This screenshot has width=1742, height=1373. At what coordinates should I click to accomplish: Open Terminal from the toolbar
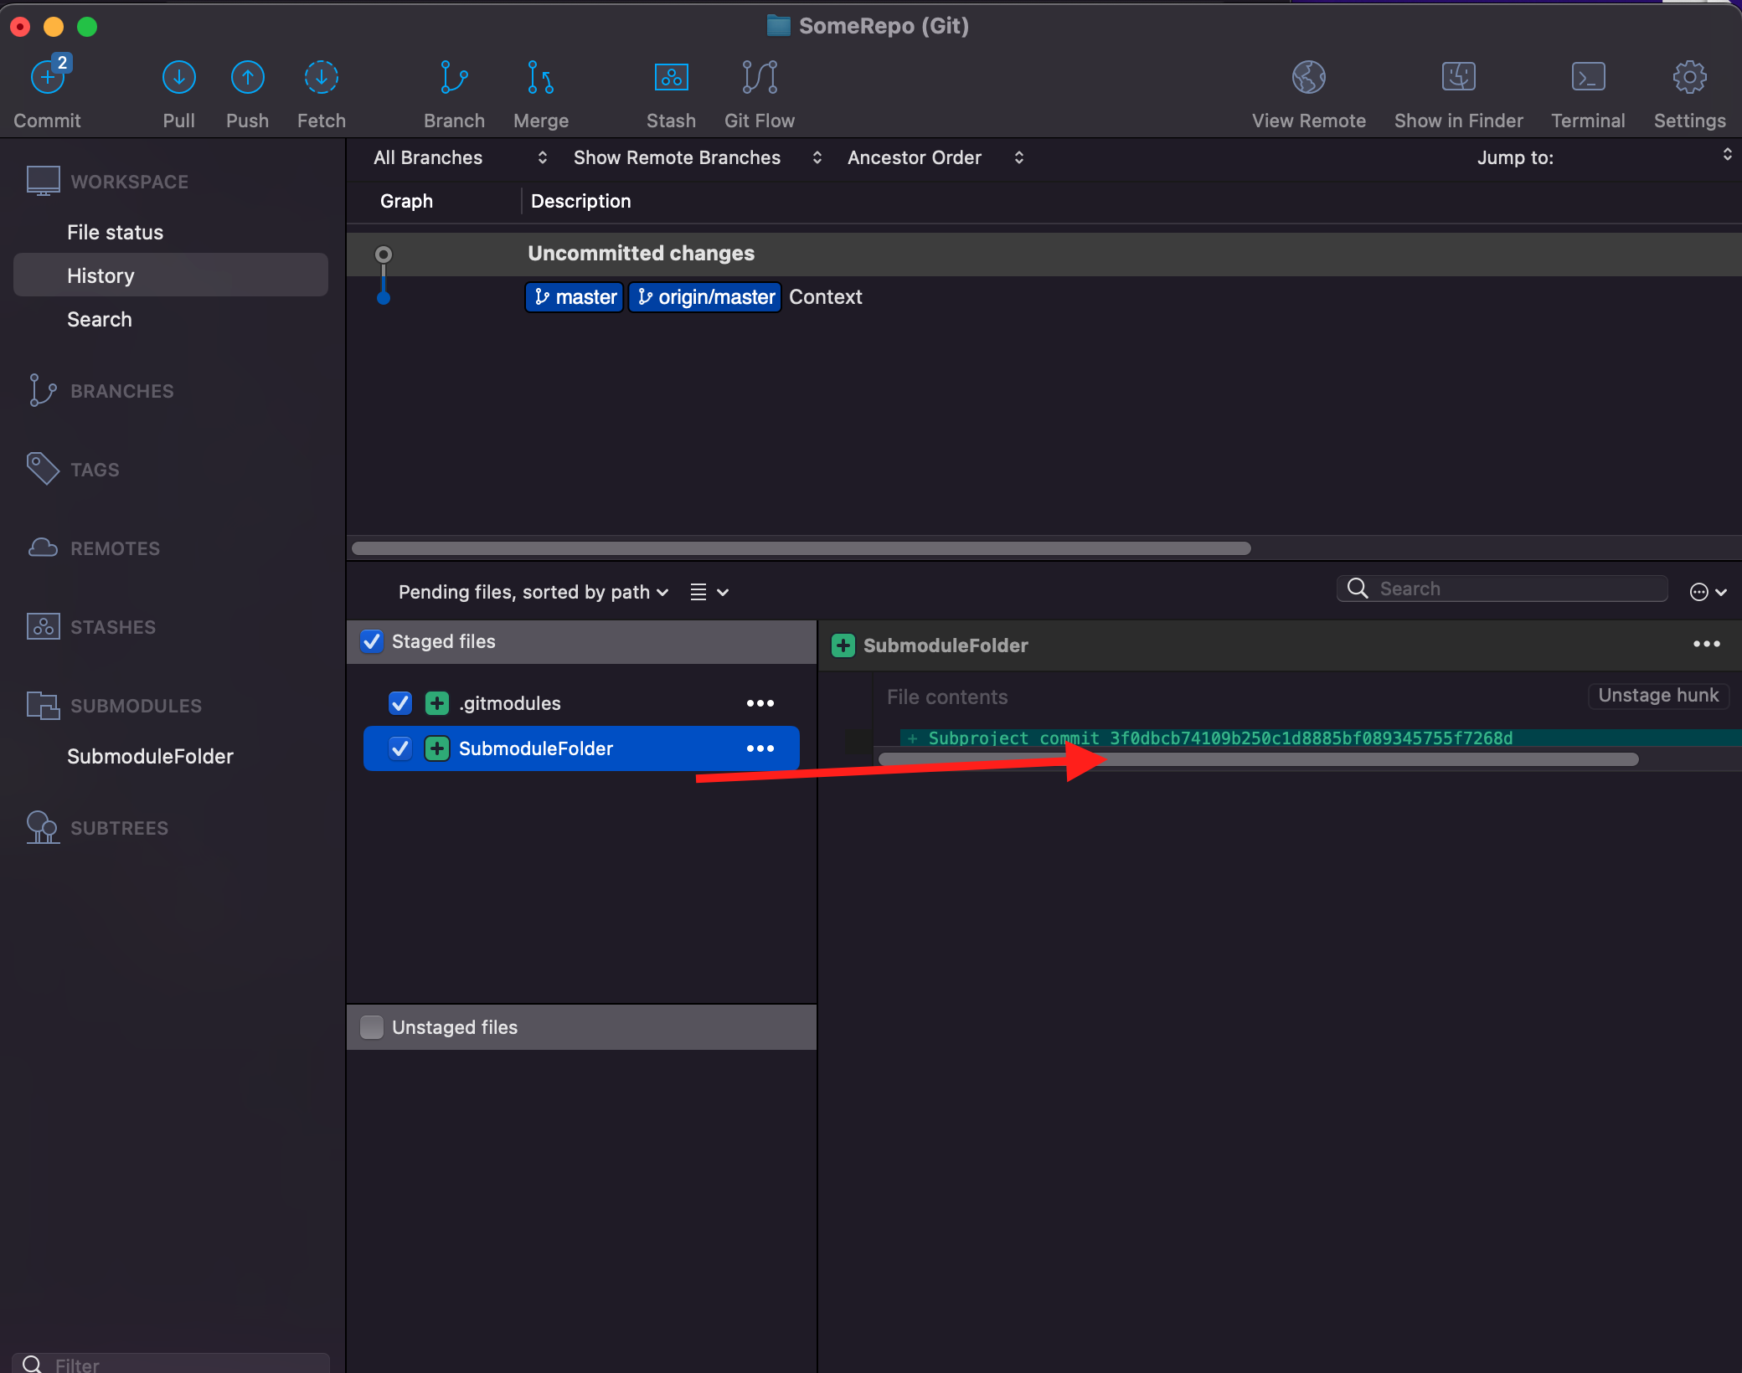(1587, 79)
